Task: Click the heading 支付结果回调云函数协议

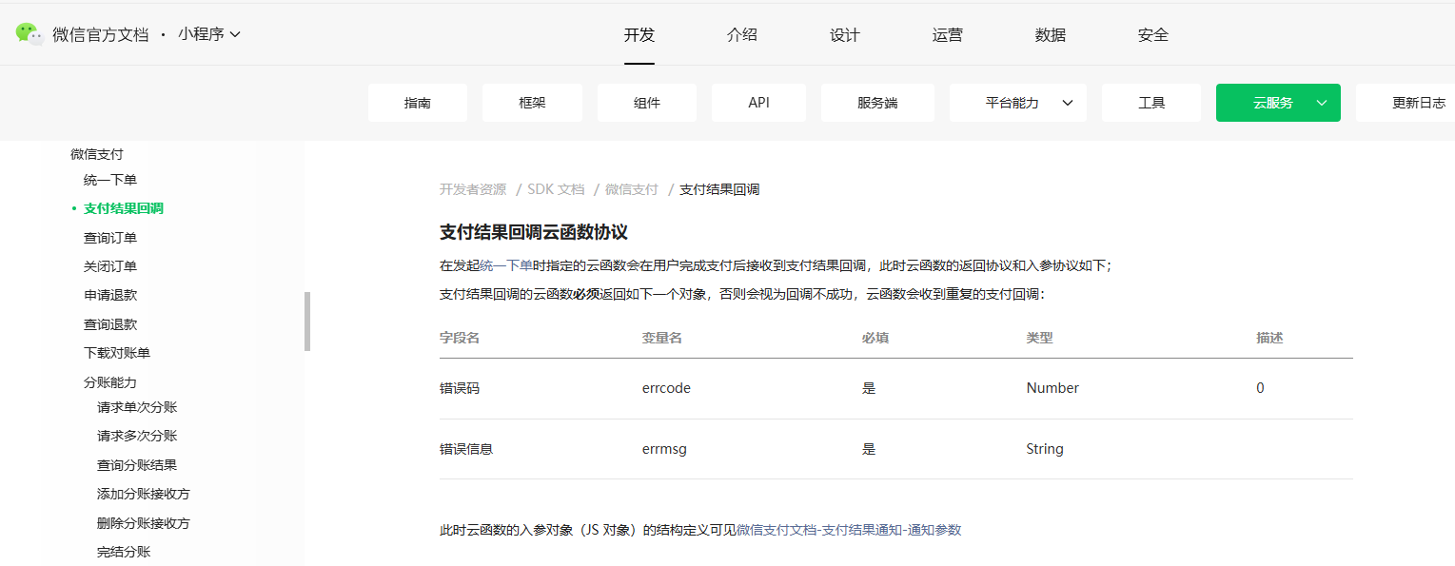Action: 534,232
